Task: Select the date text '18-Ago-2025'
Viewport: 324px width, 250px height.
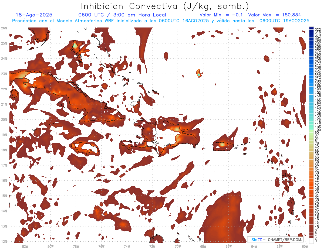Action: [34, 15]
